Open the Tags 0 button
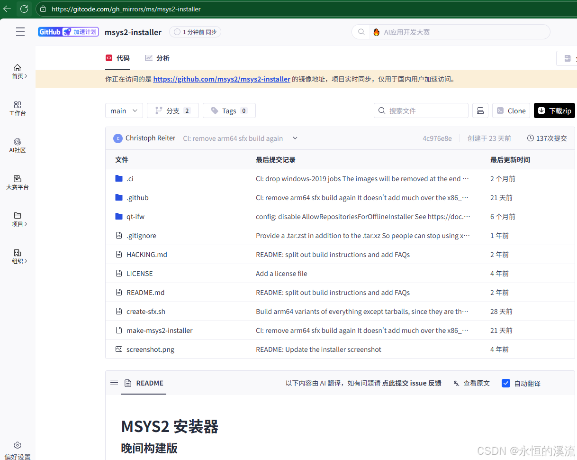The width and height of the screenshot is (577, 460). 229,110
